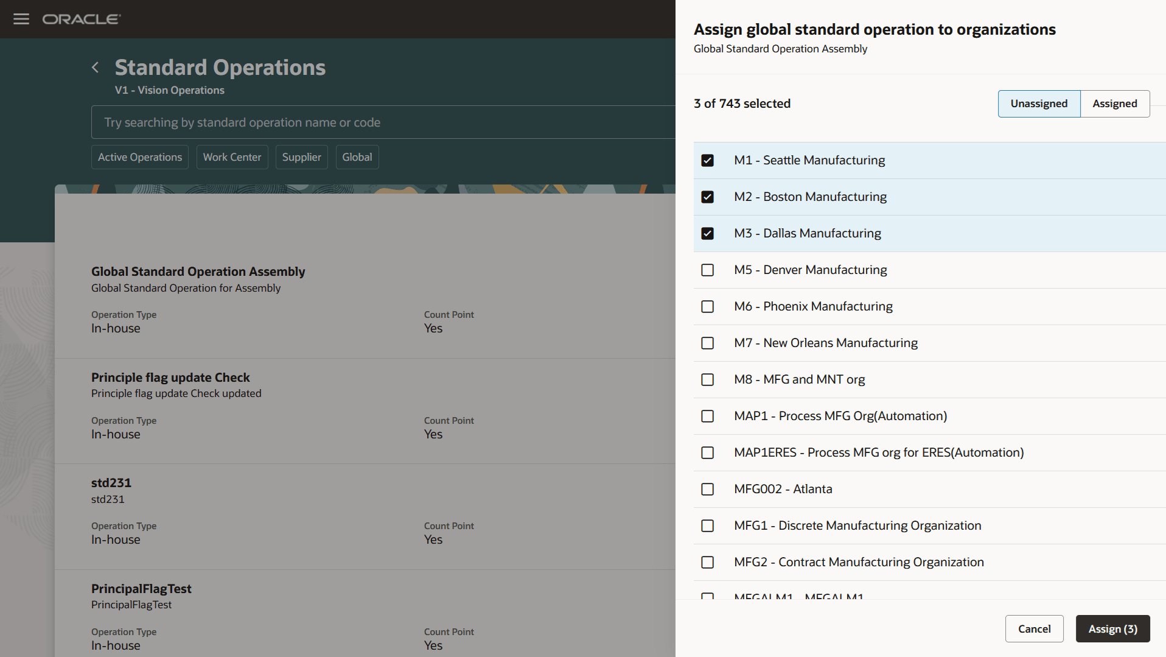1166x657 pixels.
Task: Check M7 - New Orleans Manufacturing
Action: tap(707, 343)
